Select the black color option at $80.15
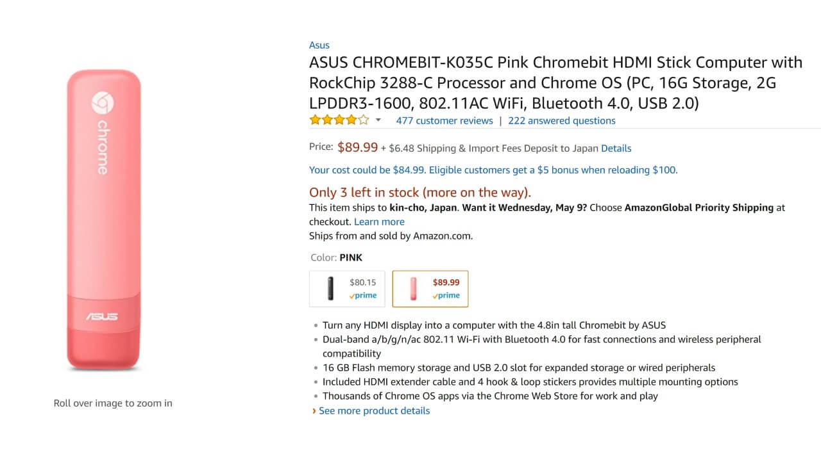Image resolution: width=821 pixels, height=461 pixels. pos(347,289)
